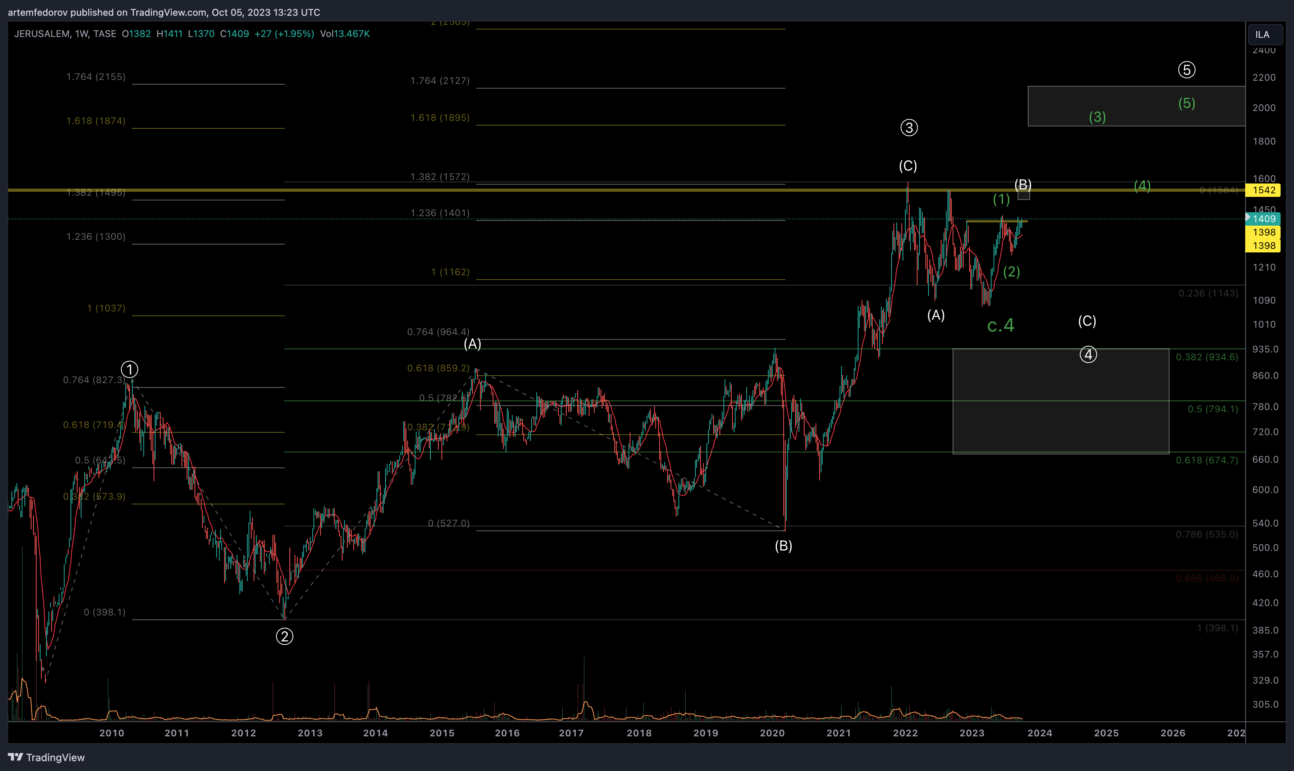Image resolution: width=1294 pixels, height=771 pixels.
Task: Click the 0.786 (535.0) retracement label
Action: [x=1207, y=534]
